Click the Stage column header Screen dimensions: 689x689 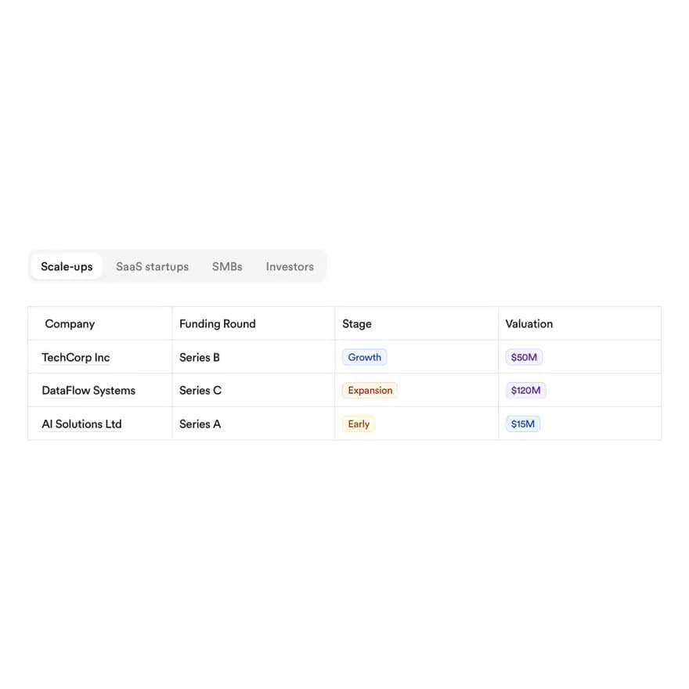coord(417,323)
